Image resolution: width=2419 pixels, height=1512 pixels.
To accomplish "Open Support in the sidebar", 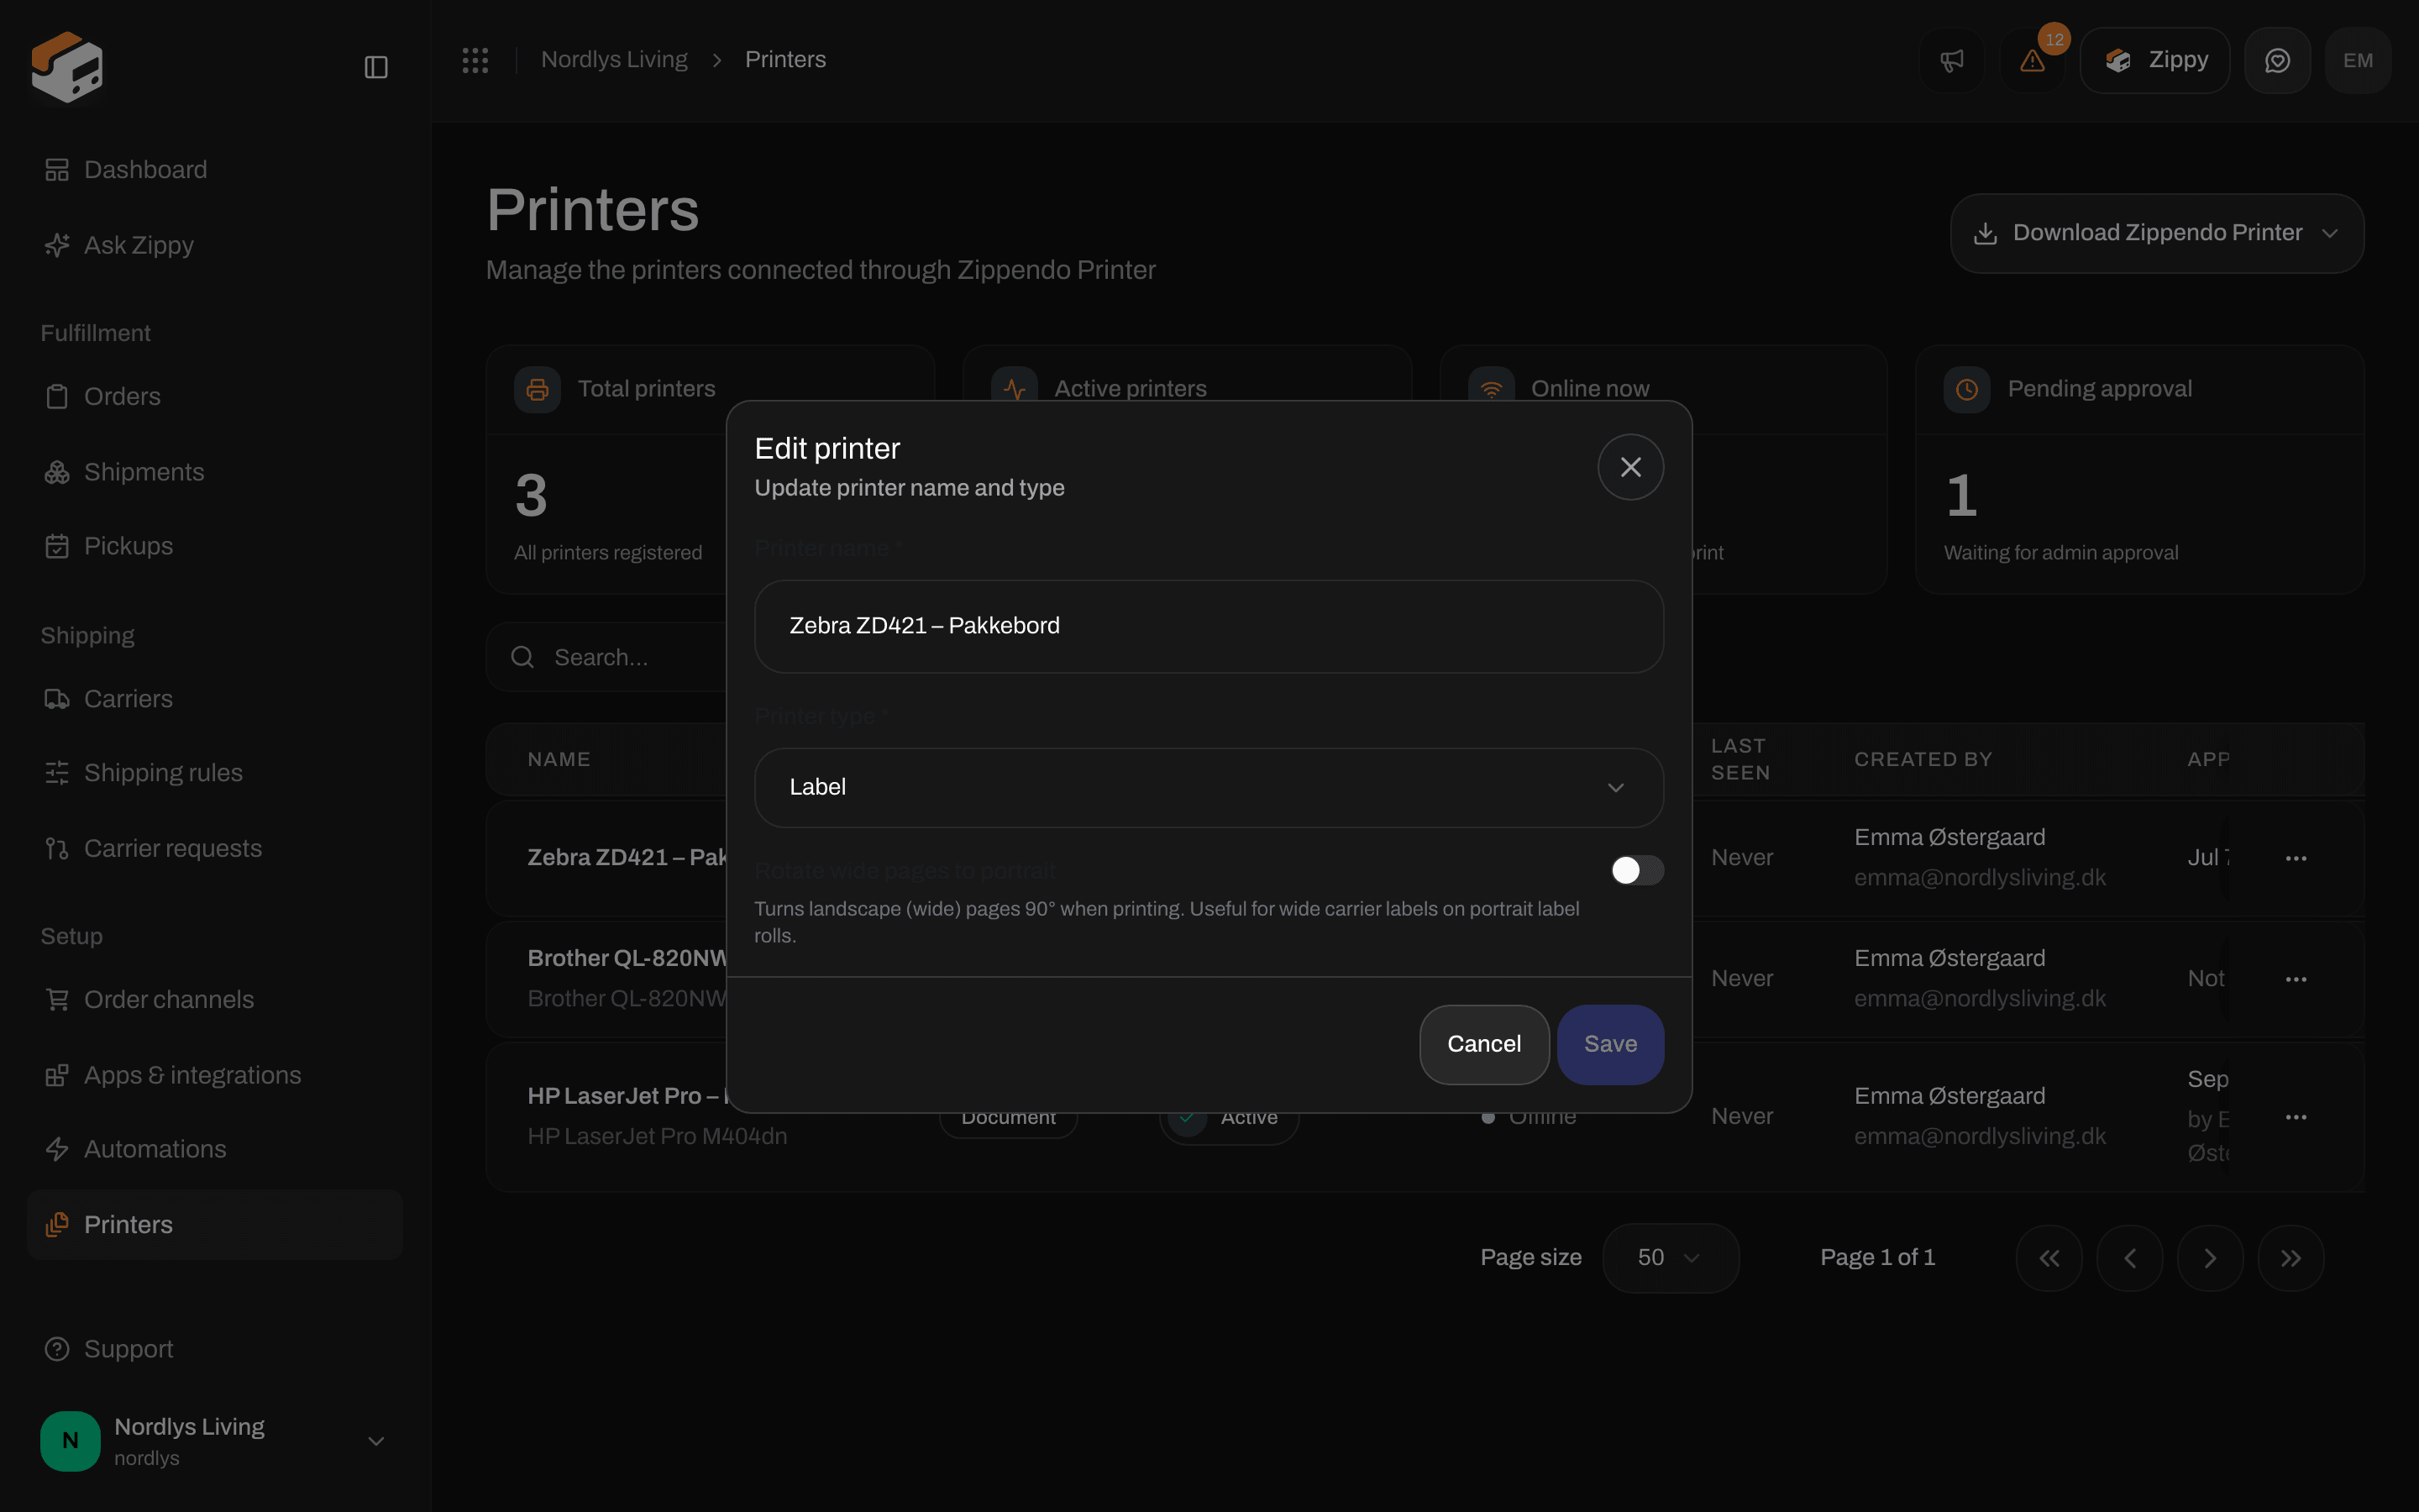I will pyautogui.click(x=215, y=1349).
